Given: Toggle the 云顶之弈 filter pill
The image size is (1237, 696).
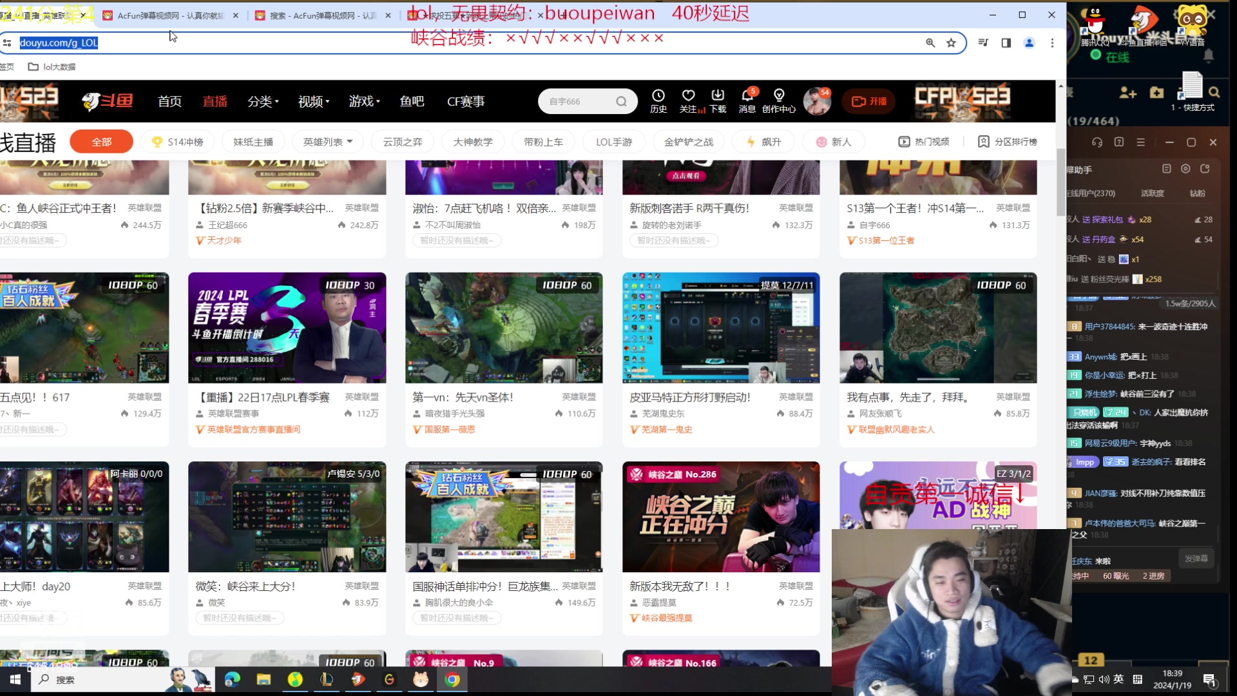Looking at the screenshot, I should pyautogui.click(x=403, y=142).
